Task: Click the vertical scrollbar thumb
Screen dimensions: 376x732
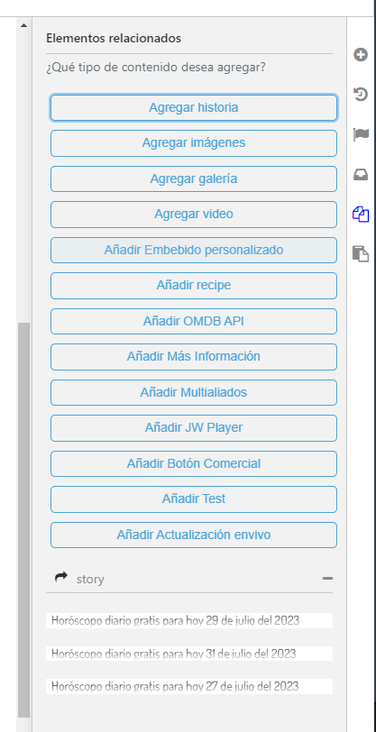Action: pos(23,519)
